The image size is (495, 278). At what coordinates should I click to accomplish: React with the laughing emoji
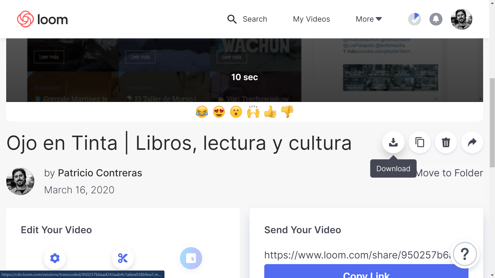point(202,112)
